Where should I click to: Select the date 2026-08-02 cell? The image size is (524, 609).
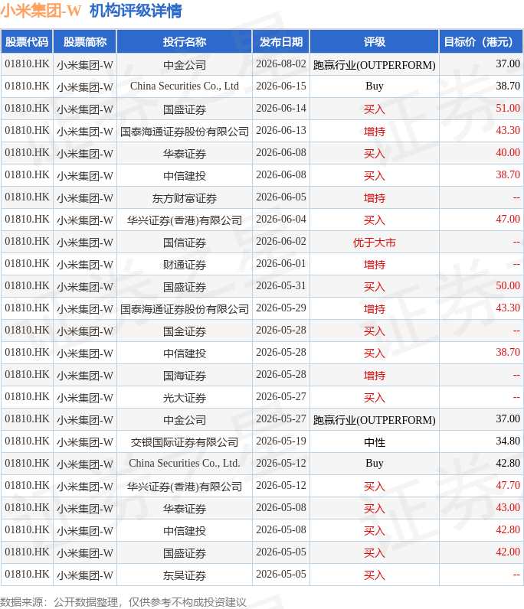(x=281, y=64)
